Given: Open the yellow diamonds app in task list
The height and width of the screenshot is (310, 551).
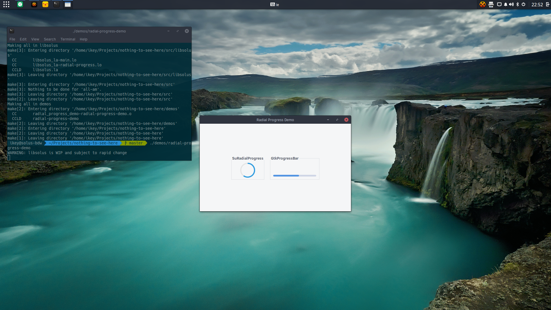Looking at the screenshot, I should (45, 4).
